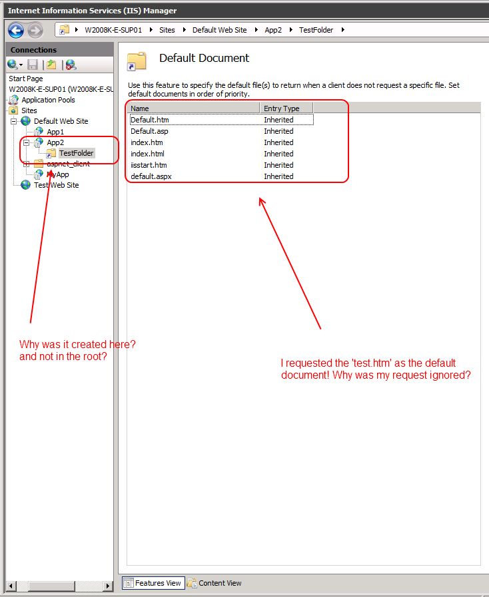Click the Default Web Site globe icon
Screen dimensions: 489x597
26,121
